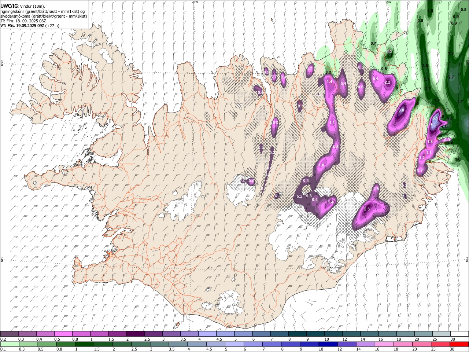
Task: Click the darkest green swatch labeled 1 in green scale
Action: (x=84, y=344)
